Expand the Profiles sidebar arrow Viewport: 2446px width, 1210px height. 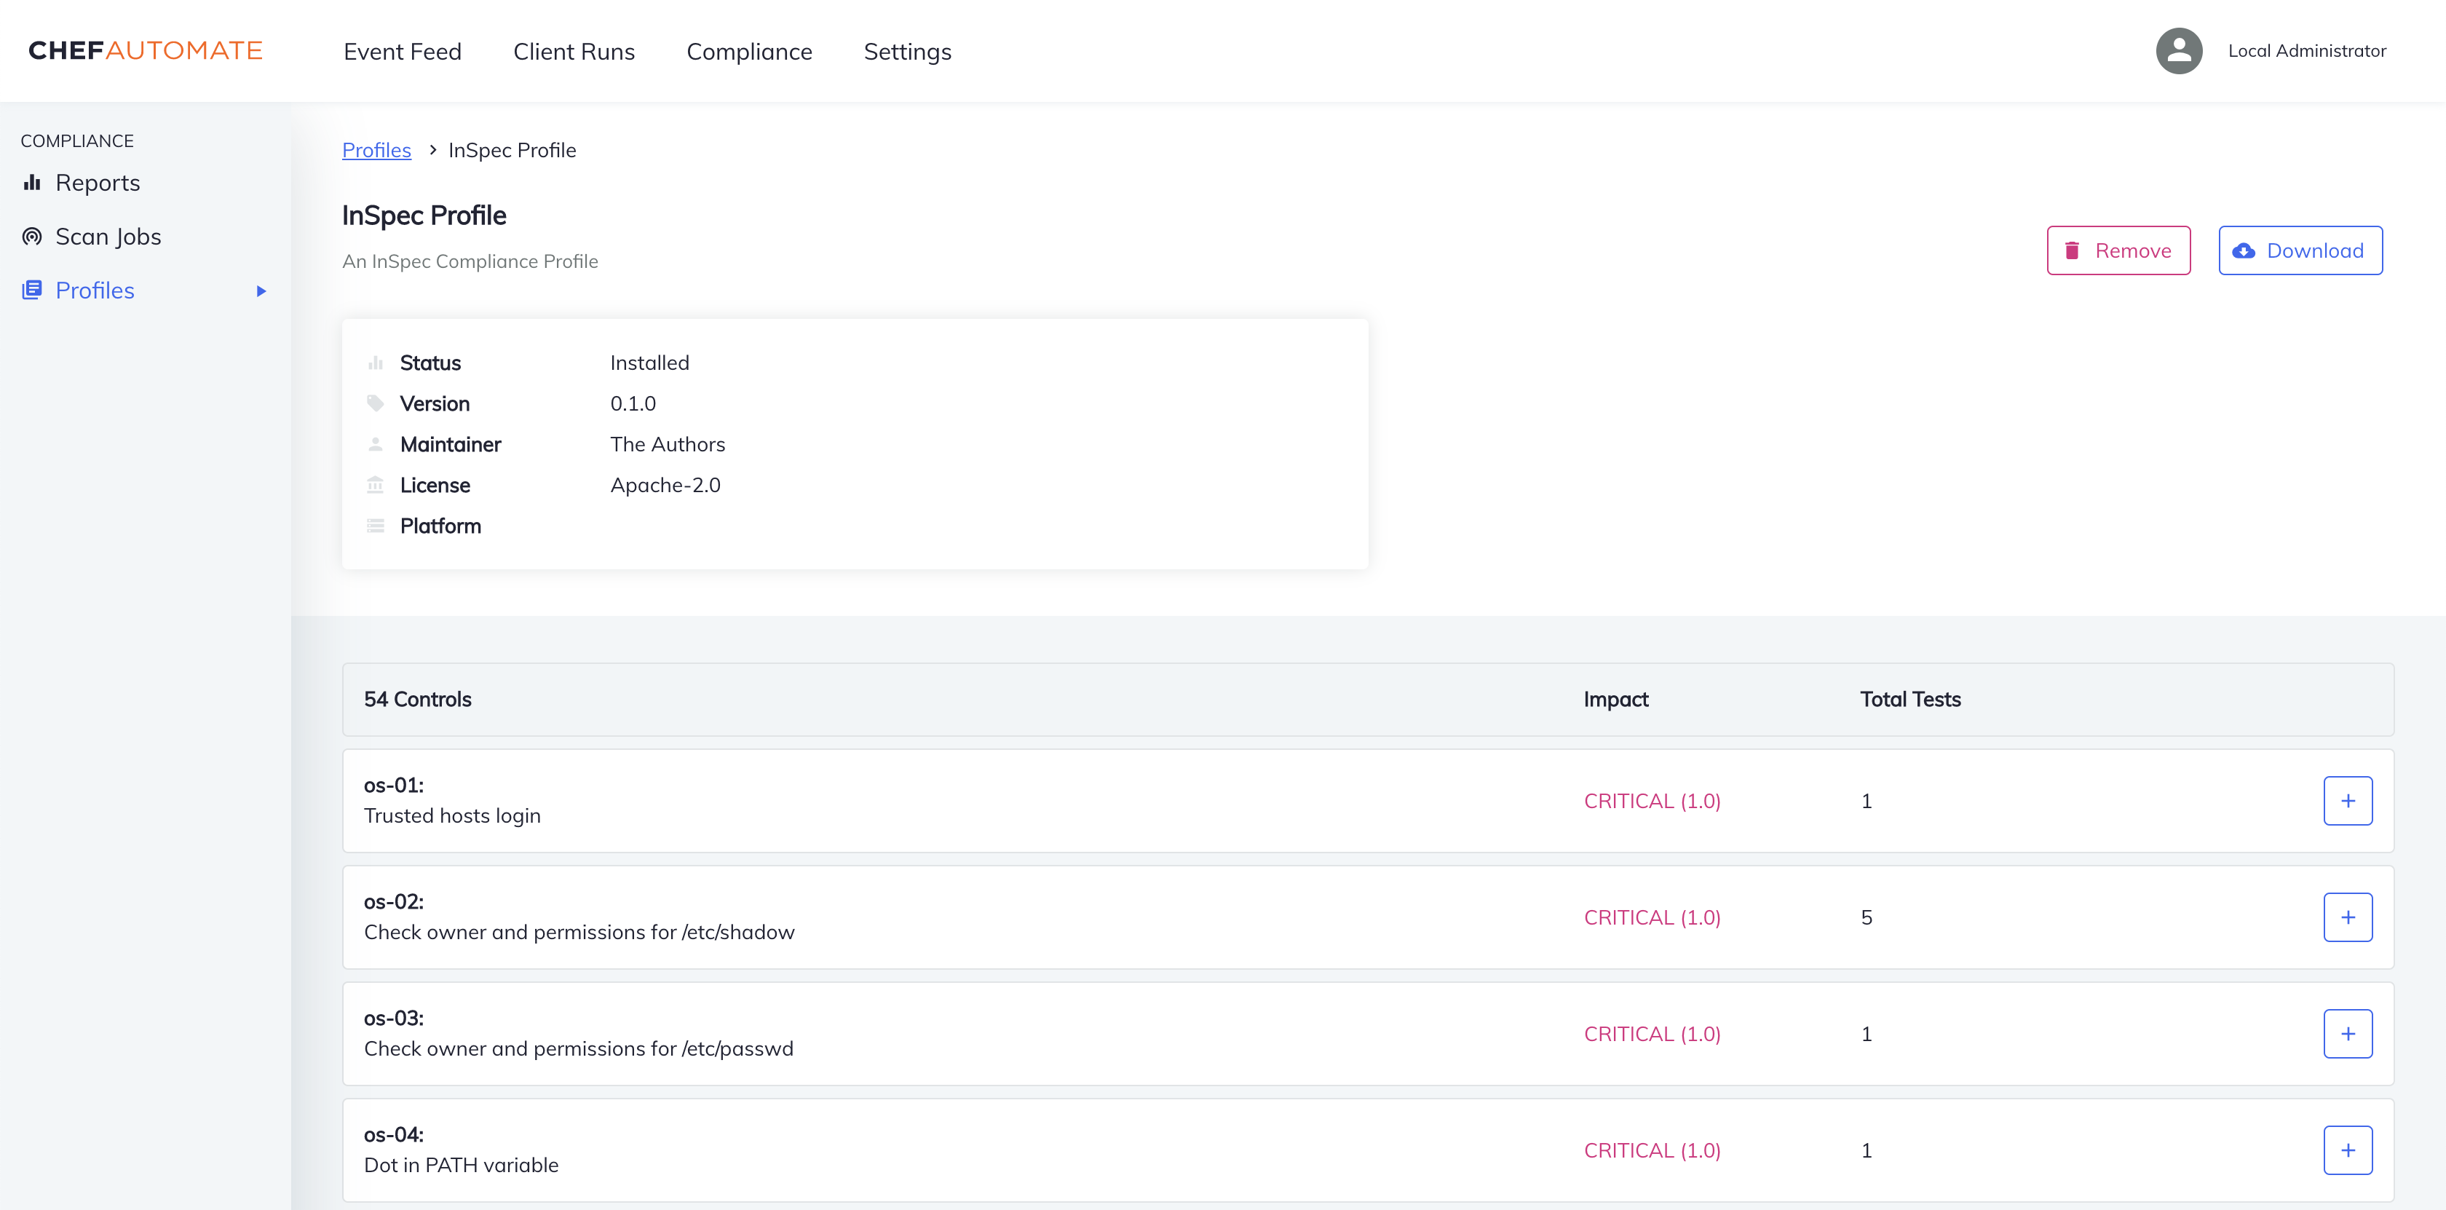click(x=261, y=291)
